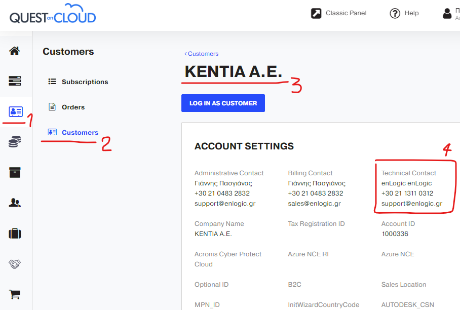The width and height of the screenshot is (460, 310).
Task: Open the archive box sidebar icon
Action: (15, 172)
